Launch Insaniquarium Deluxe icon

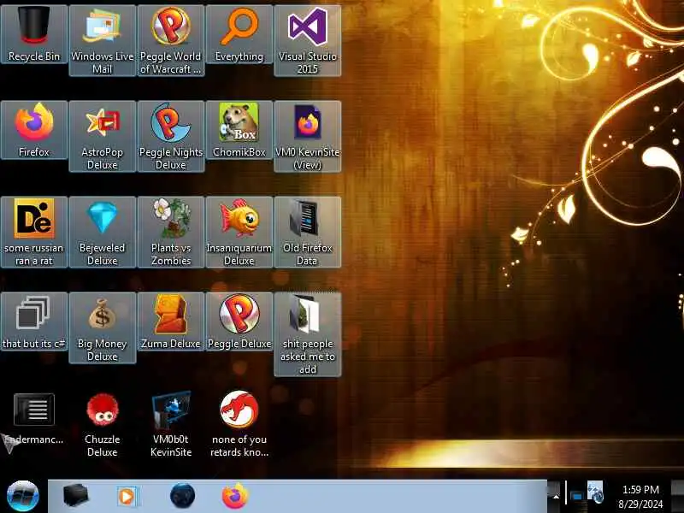point(239,232)
